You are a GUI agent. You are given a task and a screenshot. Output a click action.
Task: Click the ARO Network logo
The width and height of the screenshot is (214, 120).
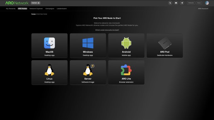point(17,3)
